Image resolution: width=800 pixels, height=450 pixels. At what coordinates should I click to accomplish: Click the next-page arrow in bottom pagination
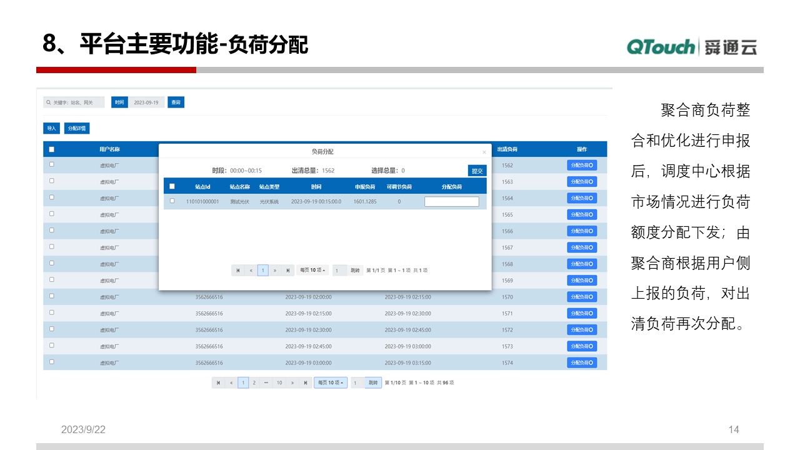coord(292,382)
